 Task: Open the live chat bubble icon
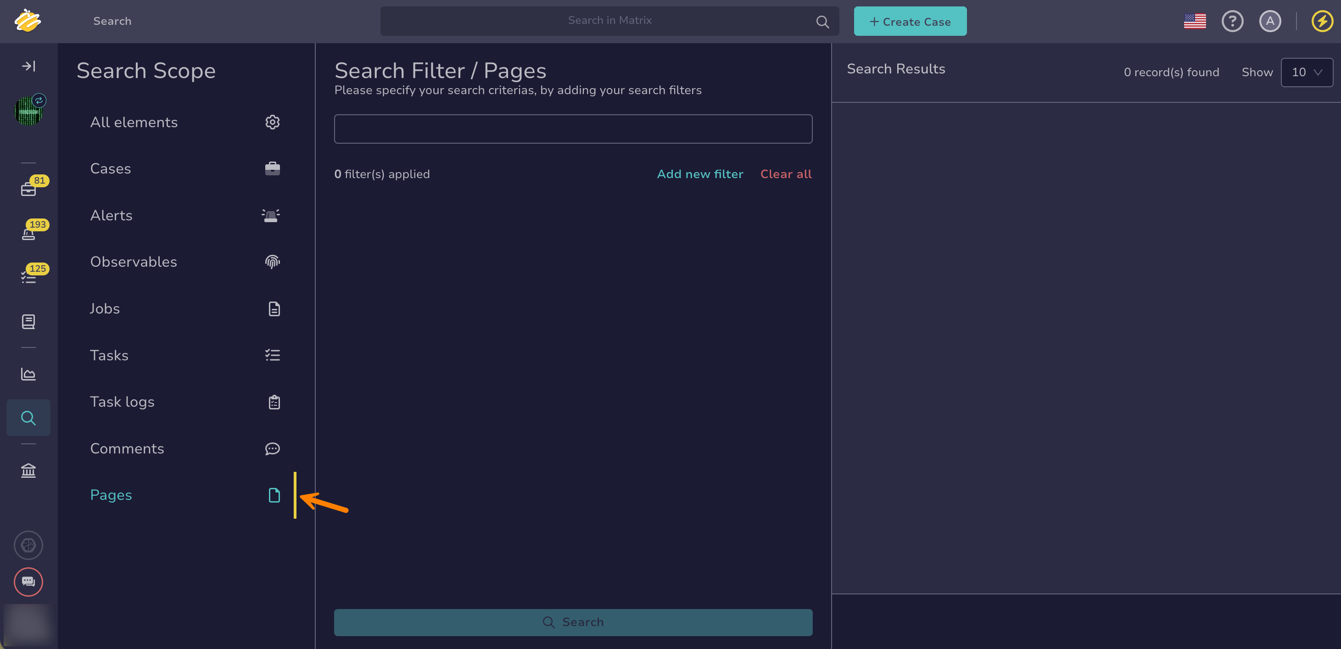28,582
